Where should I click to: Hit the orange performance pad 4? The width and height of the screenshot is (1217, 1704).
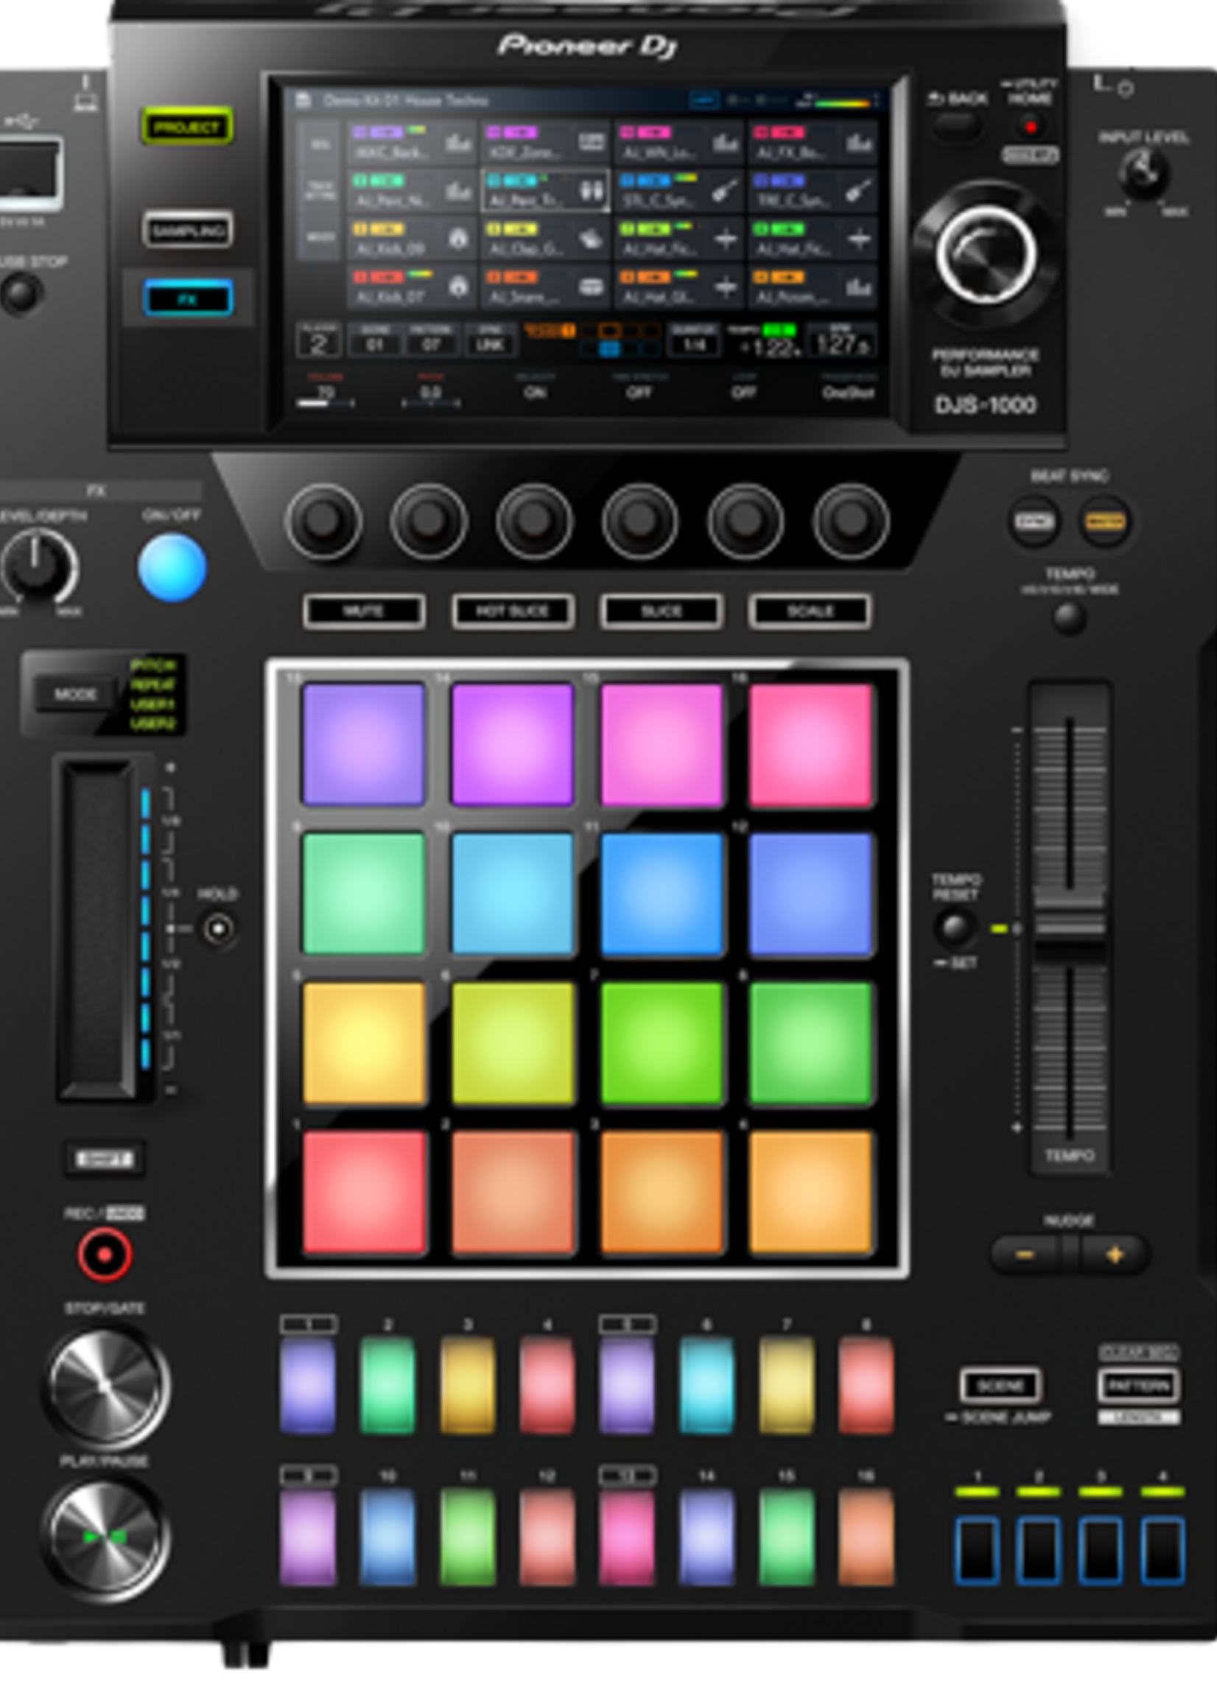tap(811, 1192)
